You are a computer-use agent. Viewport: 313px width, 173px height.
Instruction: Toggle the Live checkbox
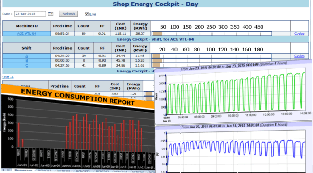tap(87, 14)
